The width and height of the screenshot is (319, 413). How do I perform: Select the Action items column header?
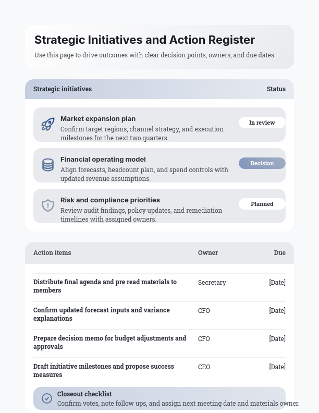(52, 253)
